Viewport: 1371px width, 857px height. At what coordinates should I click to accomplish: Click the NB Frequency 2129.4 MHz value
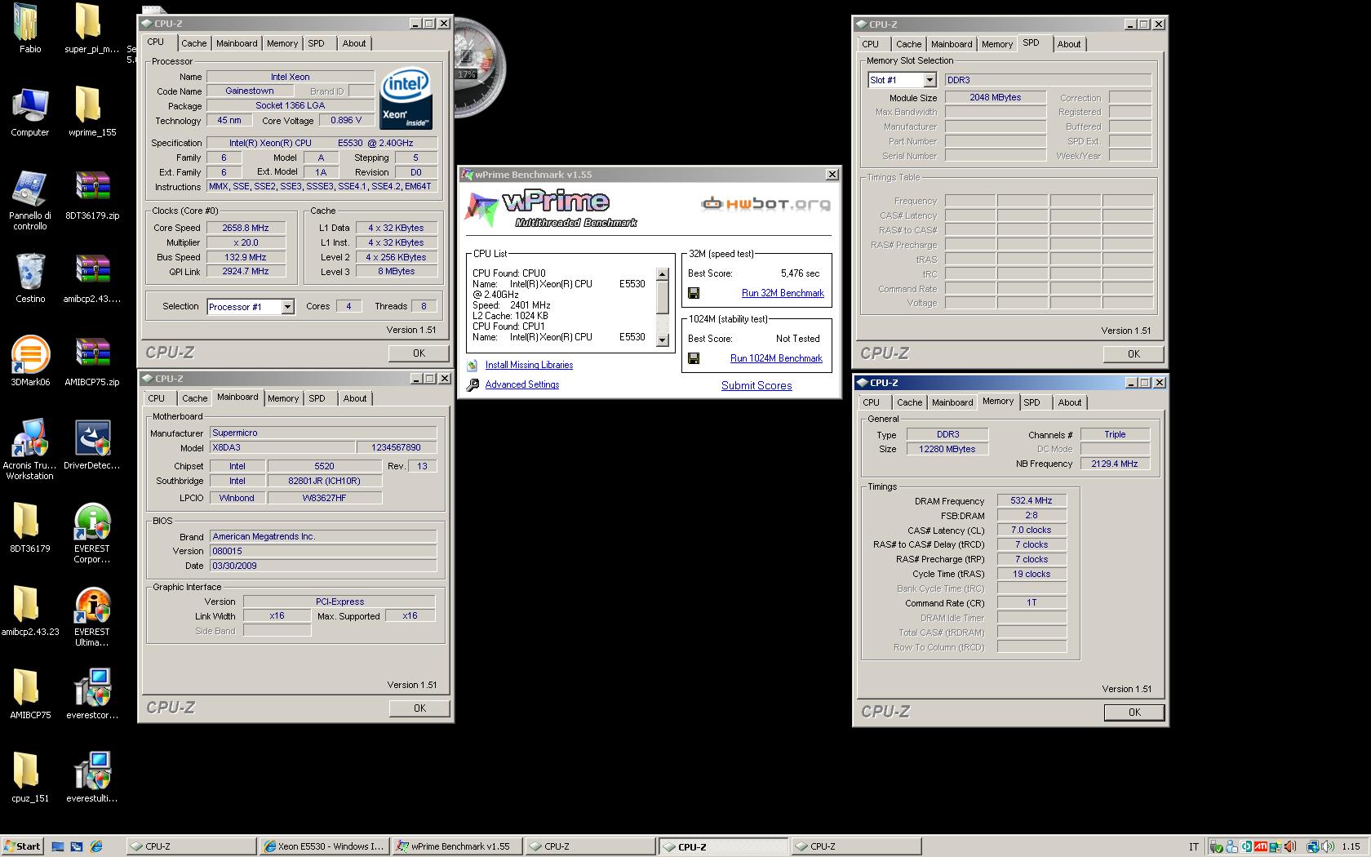tap(1115, 464)
